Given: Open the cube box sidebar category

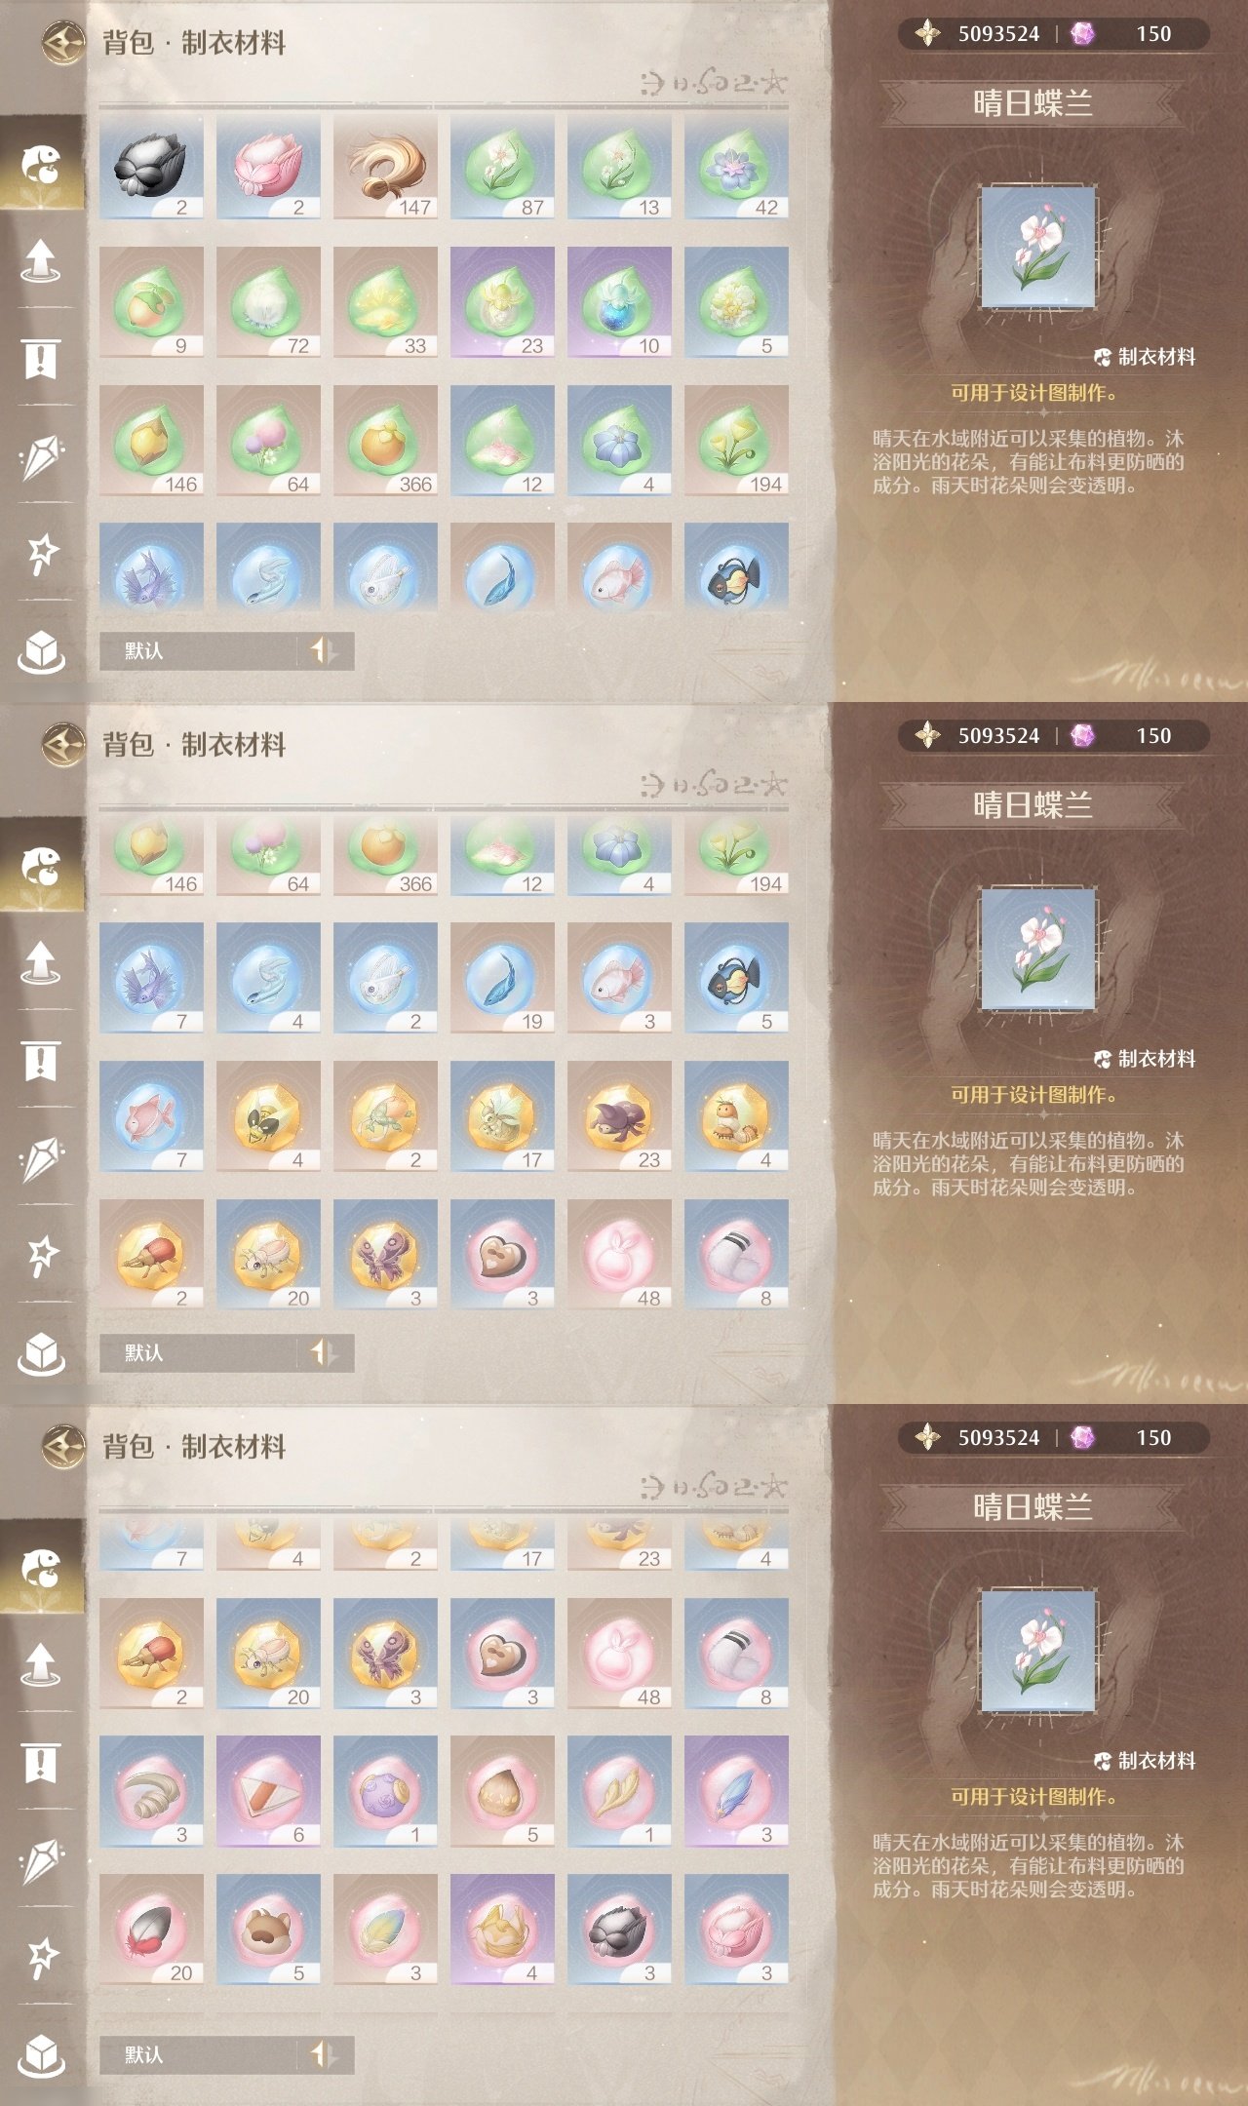Looking at the screenshot, I should [x=41, y=651].
